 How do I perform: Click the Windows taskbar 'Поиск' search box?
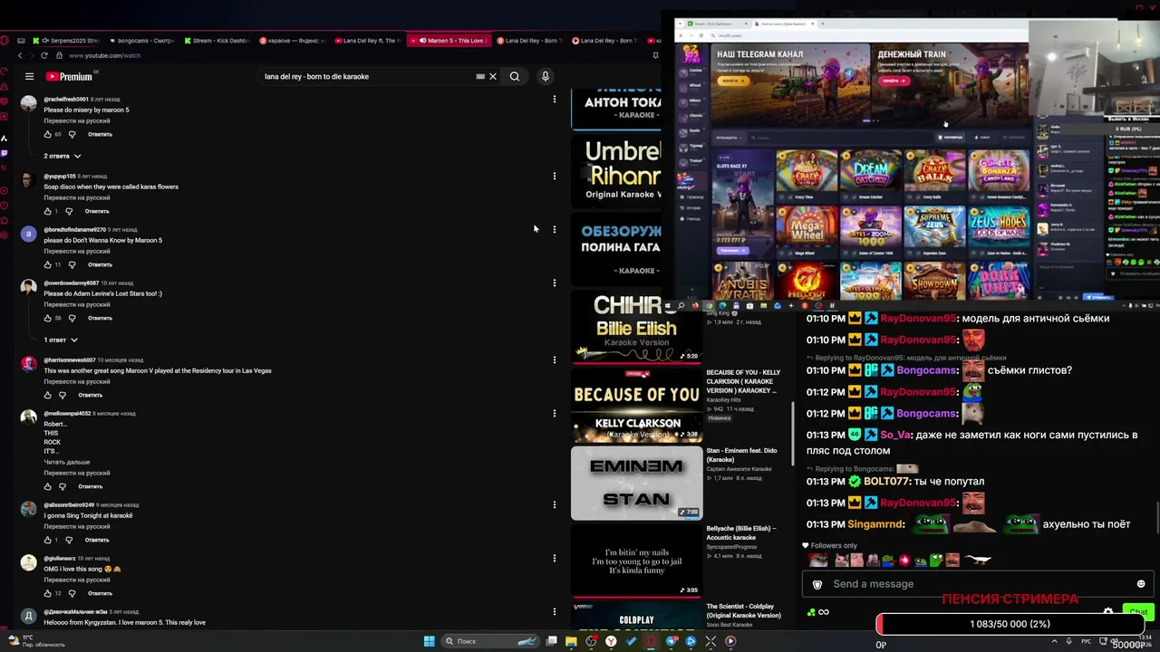[x=489, y=641]
